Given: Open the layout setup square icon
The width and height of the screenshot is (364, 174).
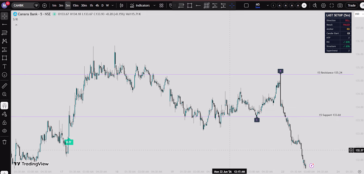Looking at the screenshot, I should click(x=246, y=5).
